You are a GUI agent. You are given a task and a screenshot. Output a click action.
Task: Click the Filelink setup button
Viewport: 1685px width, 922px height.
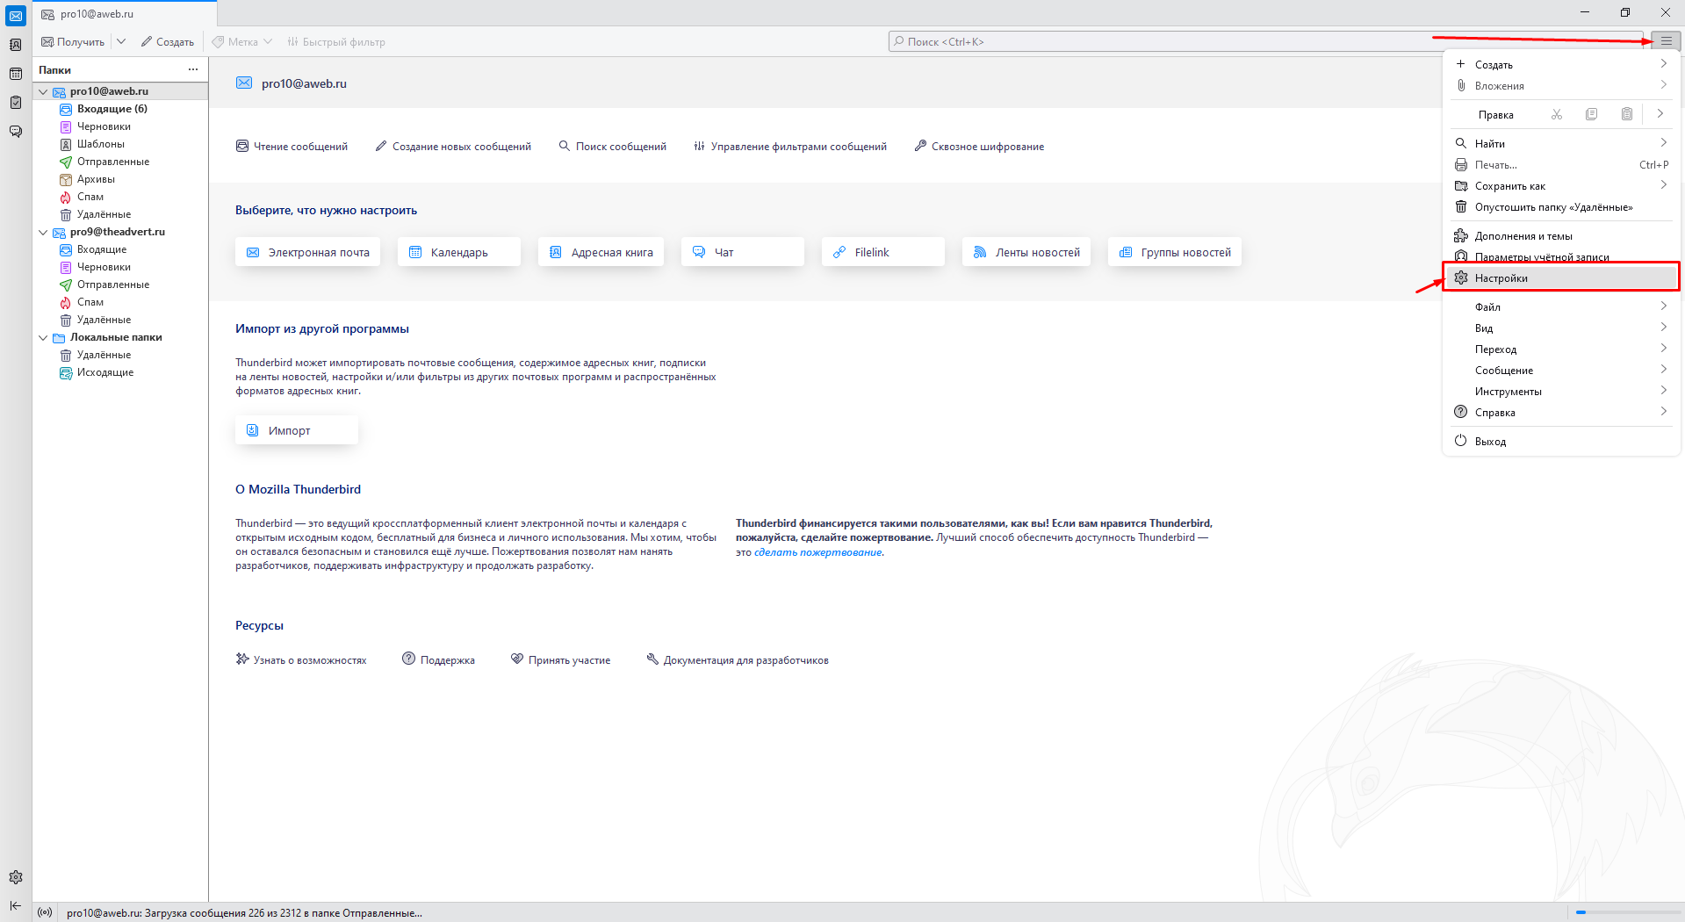coord(882,252)
